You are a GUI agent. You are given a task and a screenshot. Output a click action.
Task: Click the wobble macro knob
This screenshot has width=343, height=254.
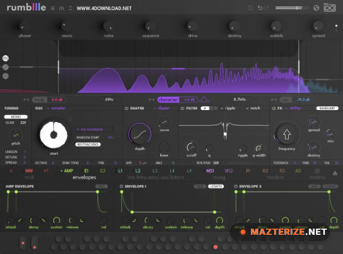tap(276, 27)
